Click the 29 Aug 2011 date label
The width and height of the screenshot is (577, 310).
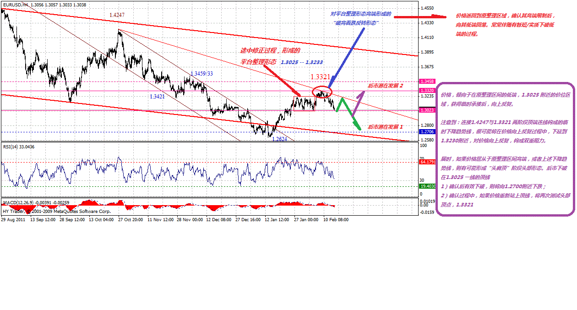pyautogui.click(x=12, y=220)
